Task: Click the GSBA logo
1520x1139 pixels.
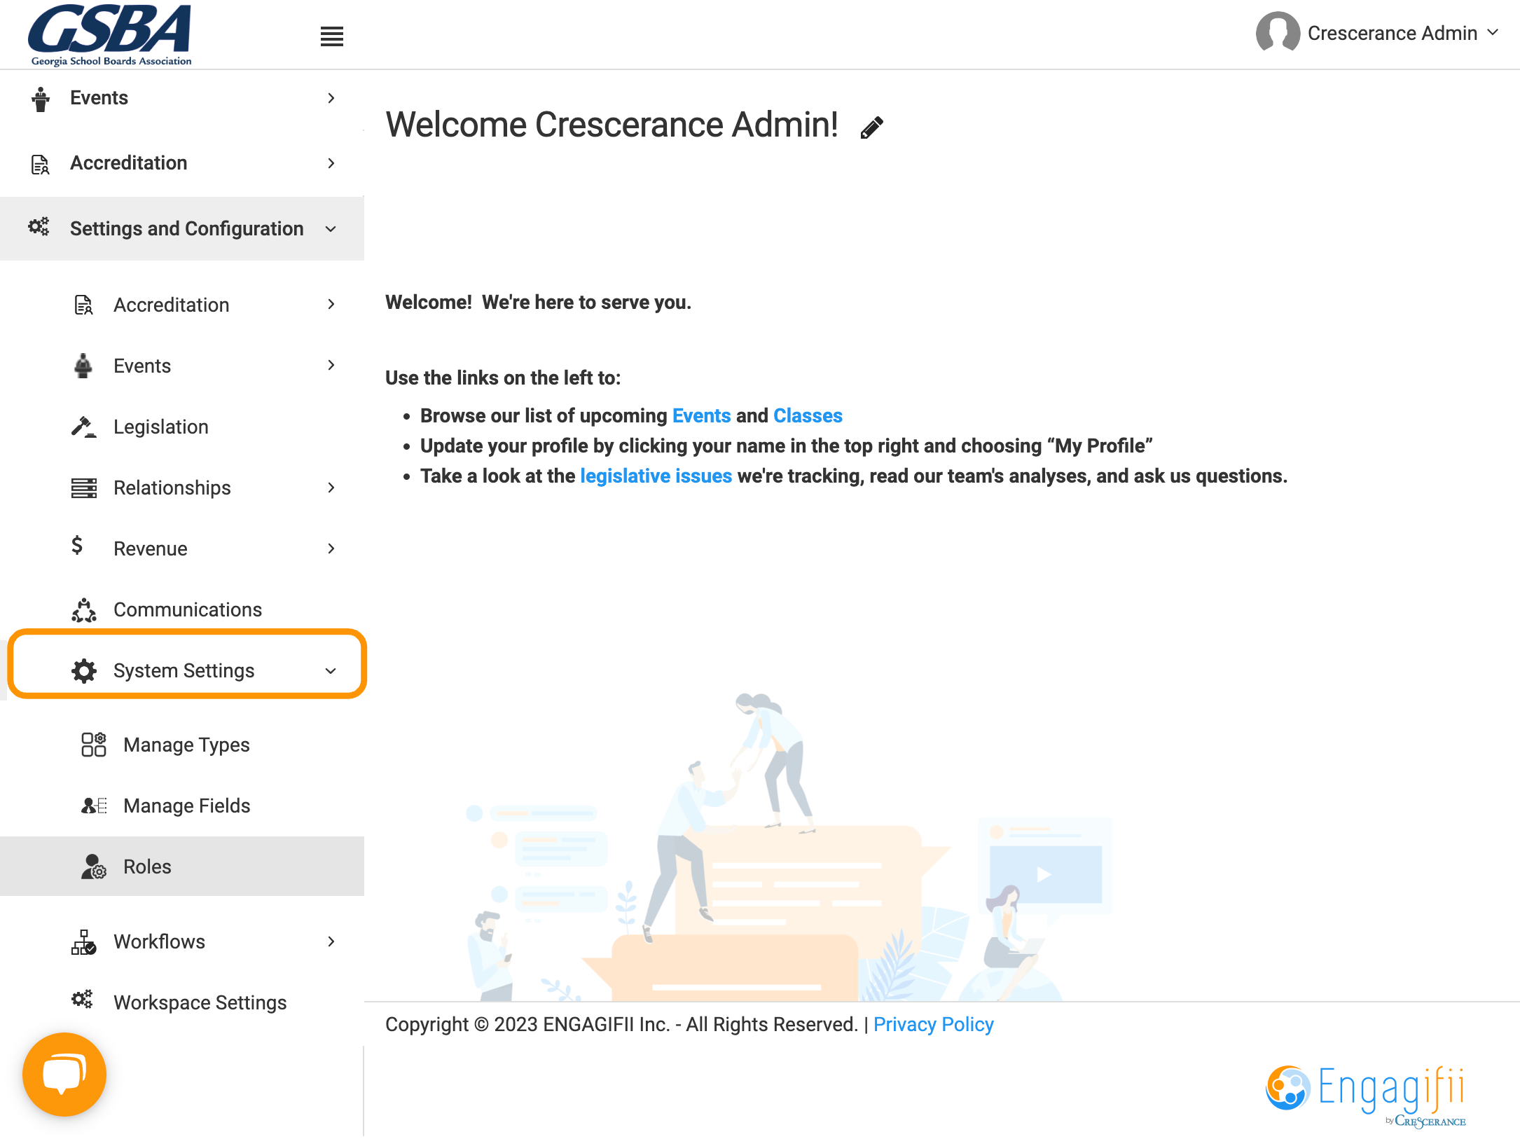Action: [110, 35]
